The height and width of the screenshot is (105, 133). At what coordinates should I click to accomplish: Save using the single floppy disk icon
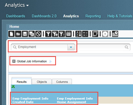25,34
